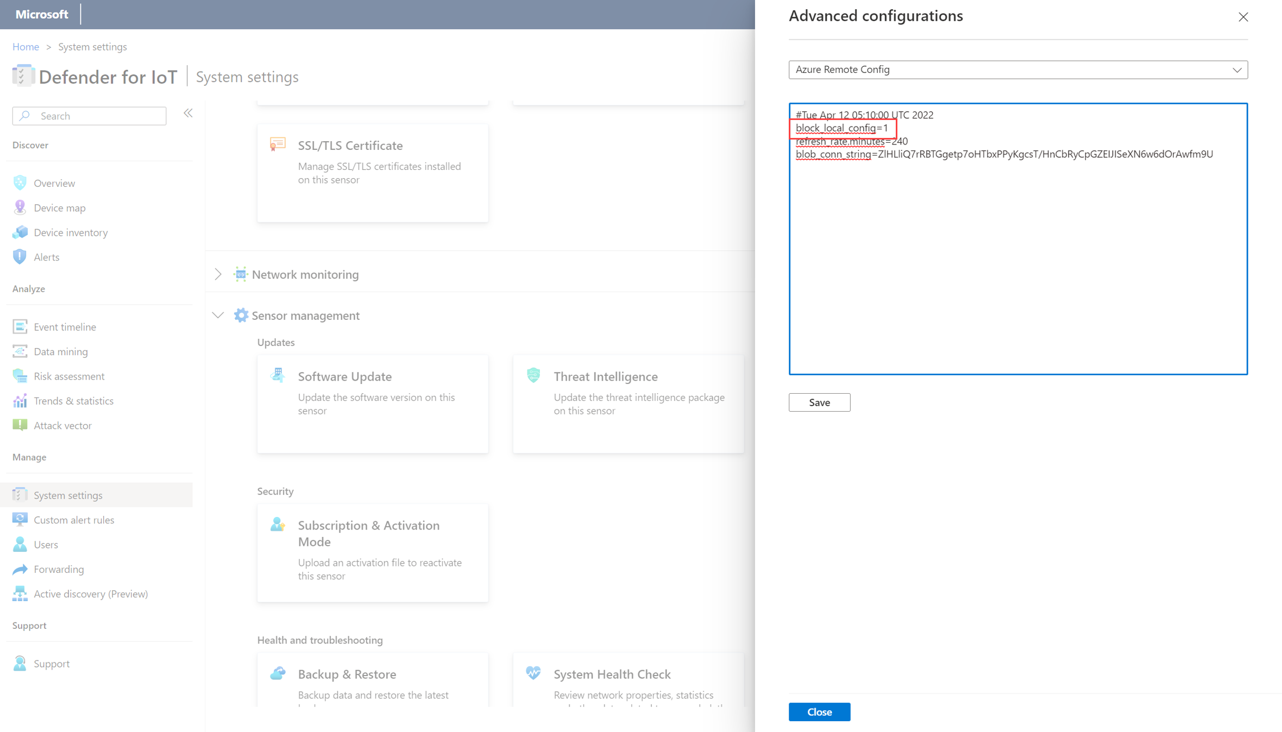Collapse the sidebar with double-chevron

pyautogui.click(x=188, y=113)
